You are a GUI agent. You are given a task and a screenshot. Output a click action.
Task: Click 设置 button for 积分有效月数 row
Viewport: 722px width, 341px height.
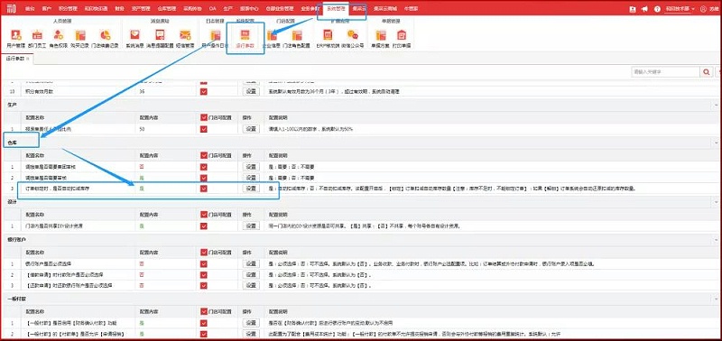point(251,92)
